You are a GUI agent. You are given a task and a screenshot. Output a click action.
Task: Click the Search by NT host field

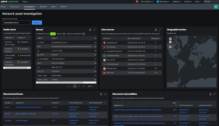16,22
